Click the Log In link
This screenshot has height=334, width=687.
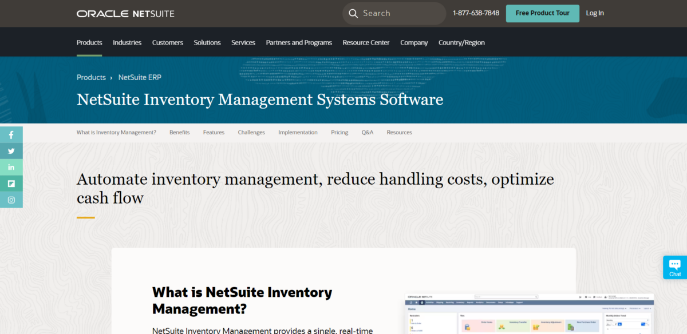point(595,13)
